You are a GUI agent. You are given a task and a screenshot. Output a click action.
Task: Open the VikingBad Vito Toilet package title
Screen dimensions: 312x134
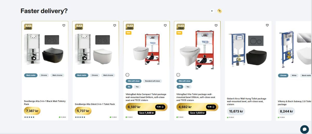click(196, 97)
